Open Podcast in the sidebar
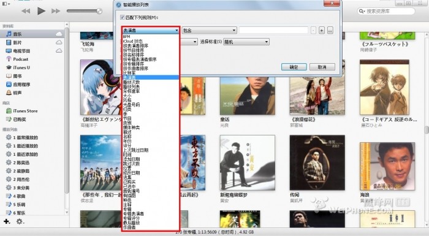The height and width of the screenshot is (236, 429). click(20, 59)
